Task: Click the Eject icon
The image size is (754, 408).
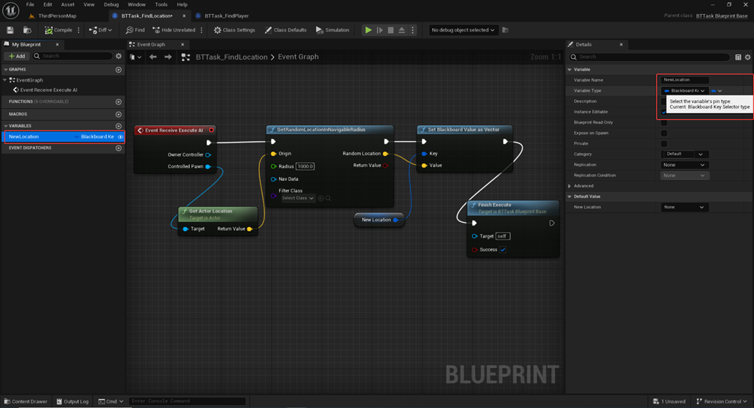Action: [x=402, y=30]
